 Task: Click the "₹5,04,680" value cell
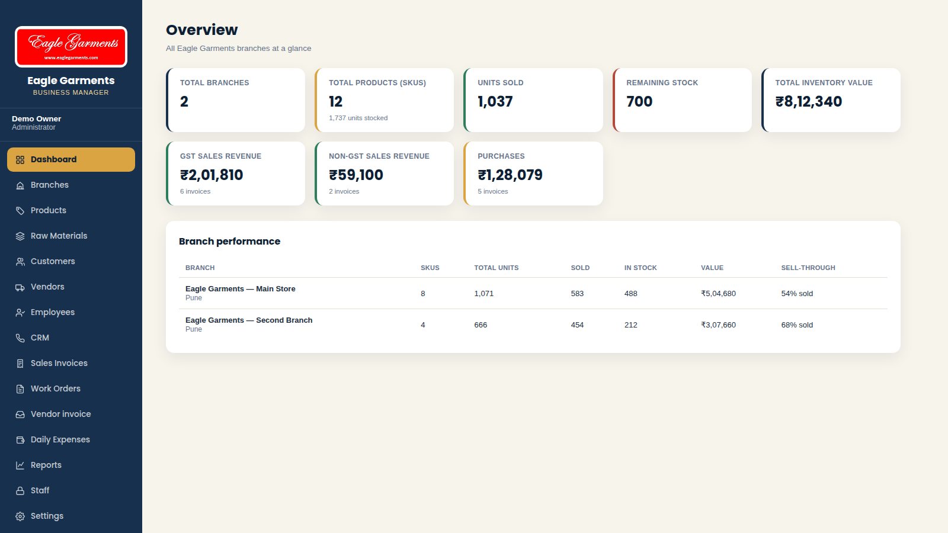click(x=718, y=294)
